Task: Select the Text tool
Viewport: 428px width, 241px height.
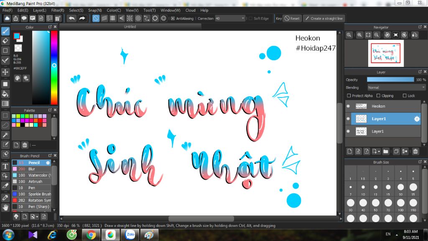Action: 5,167
